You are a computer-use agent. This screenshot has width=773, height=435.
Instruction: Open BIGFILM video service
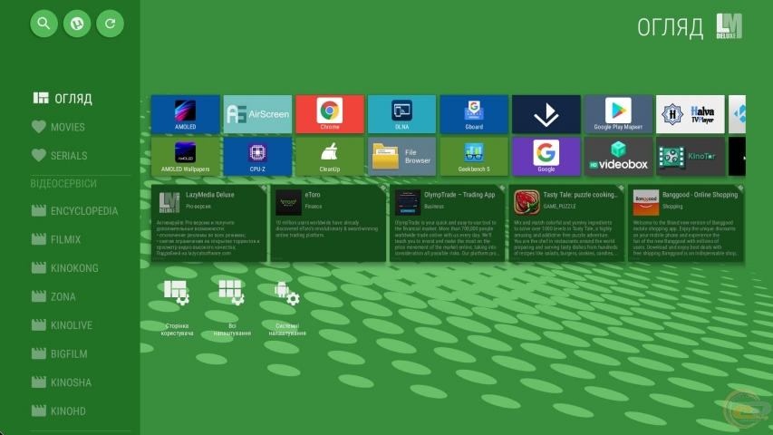(59, 354)
